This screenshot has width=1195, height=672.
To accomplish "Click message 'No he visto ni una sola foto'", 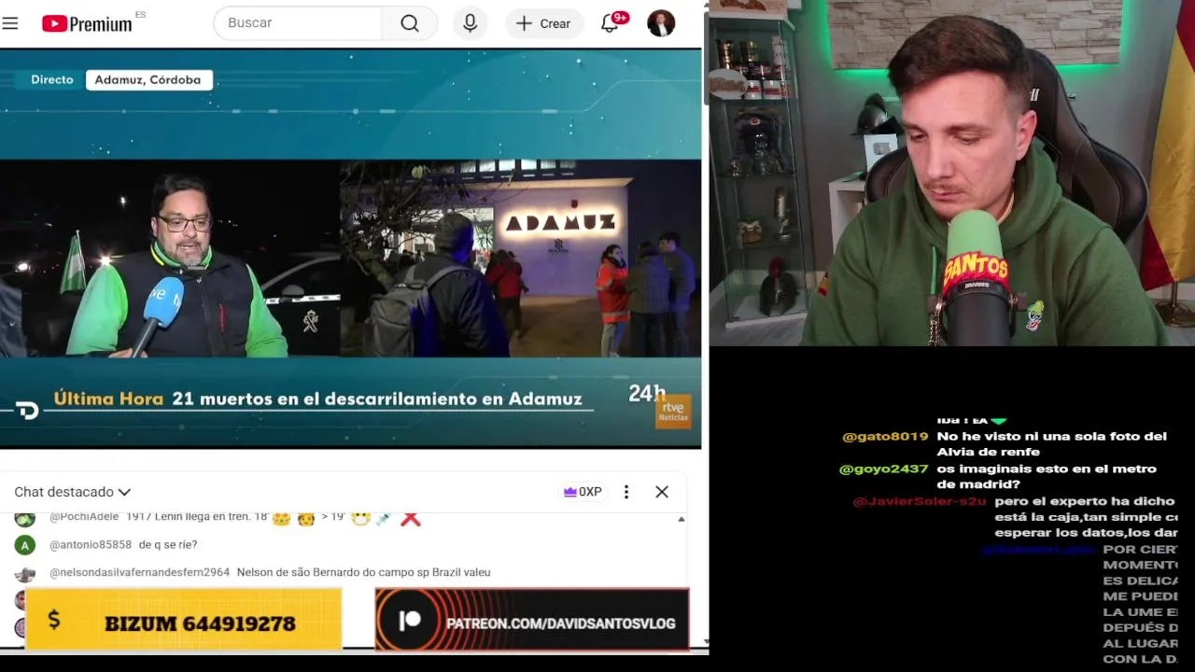I will pyautogui.click(x=1052, y=444).
